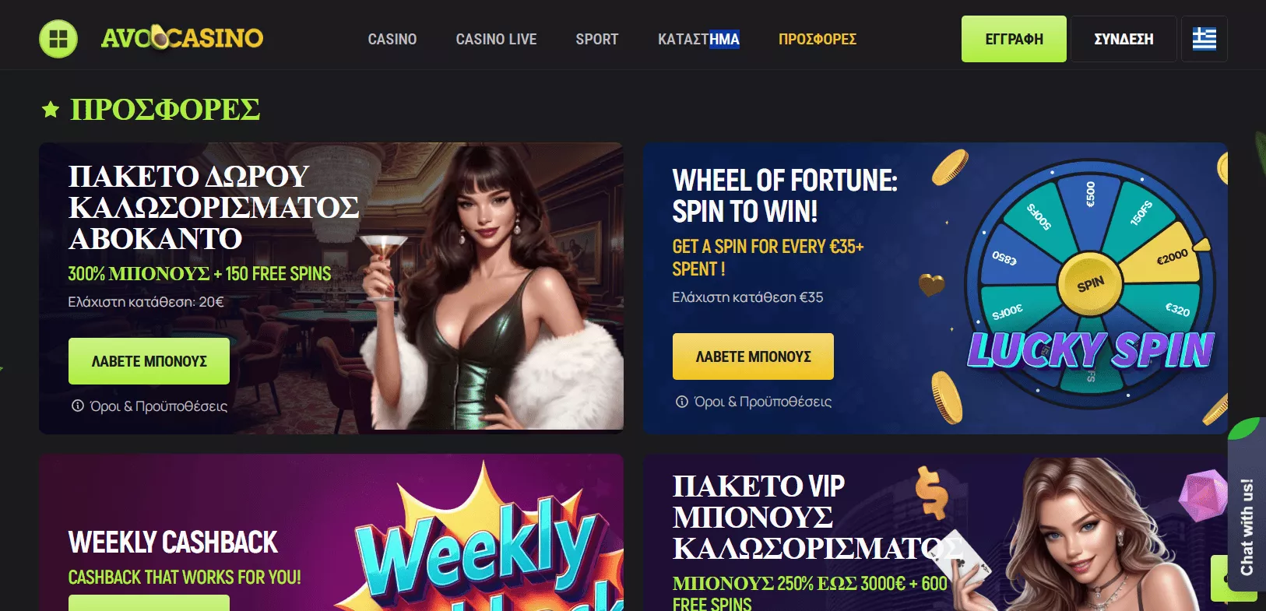Open welcome package Όροι & Προϋποθέσεις link
The image size is (1266, 611).
[158, 406]
